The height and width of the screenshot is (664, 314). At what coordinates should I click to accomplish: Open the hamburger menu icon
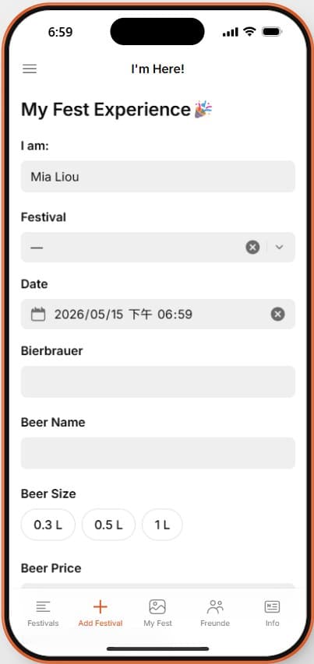[30, 69]
